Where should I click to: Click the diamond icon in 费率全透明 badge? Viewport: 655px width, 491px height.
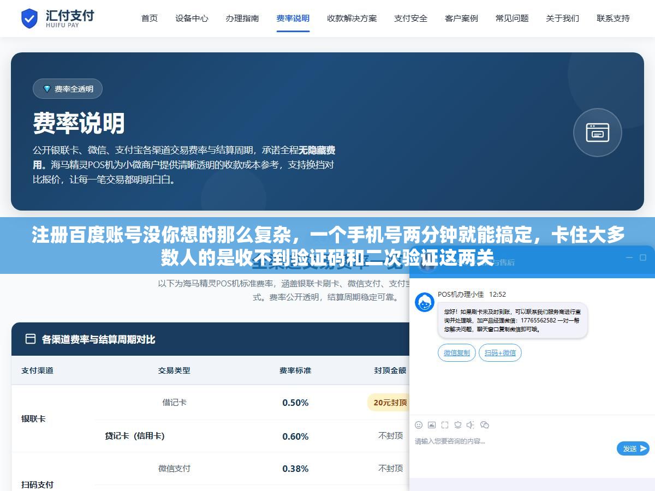[47, 89]
